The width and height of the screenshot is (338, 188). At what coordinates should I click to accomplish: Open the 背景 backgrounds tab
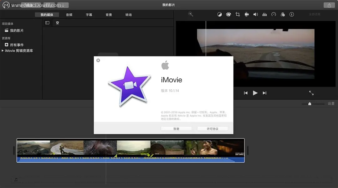point(109,15)
